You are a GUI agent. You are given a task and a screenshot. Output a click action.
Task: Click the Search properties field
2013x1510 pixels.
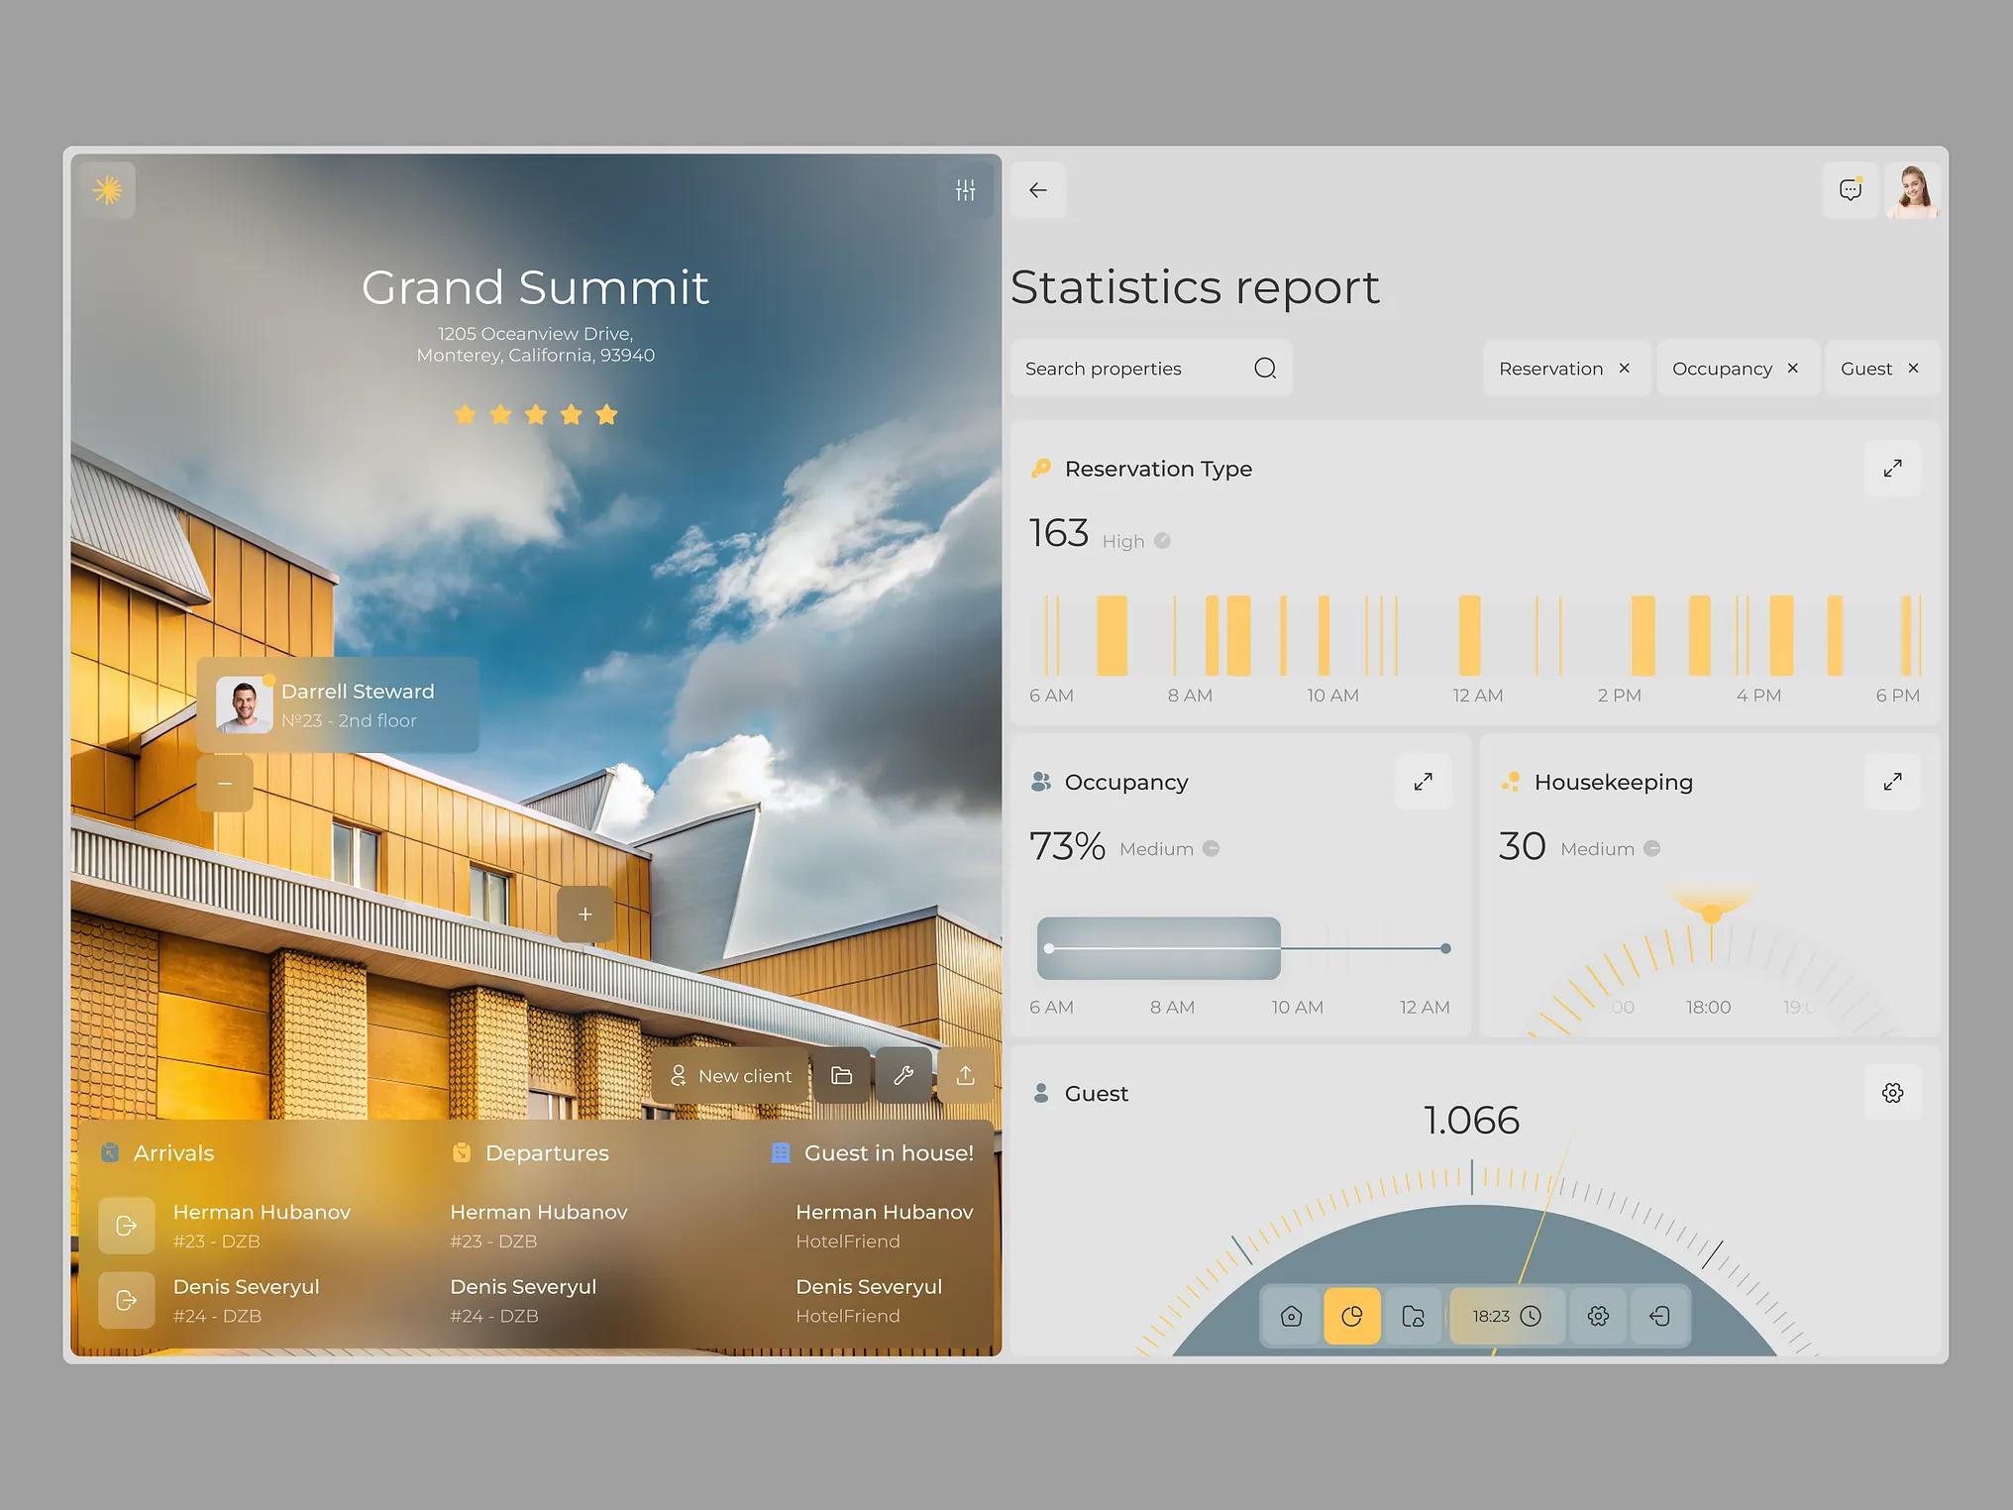[1129, 369]
